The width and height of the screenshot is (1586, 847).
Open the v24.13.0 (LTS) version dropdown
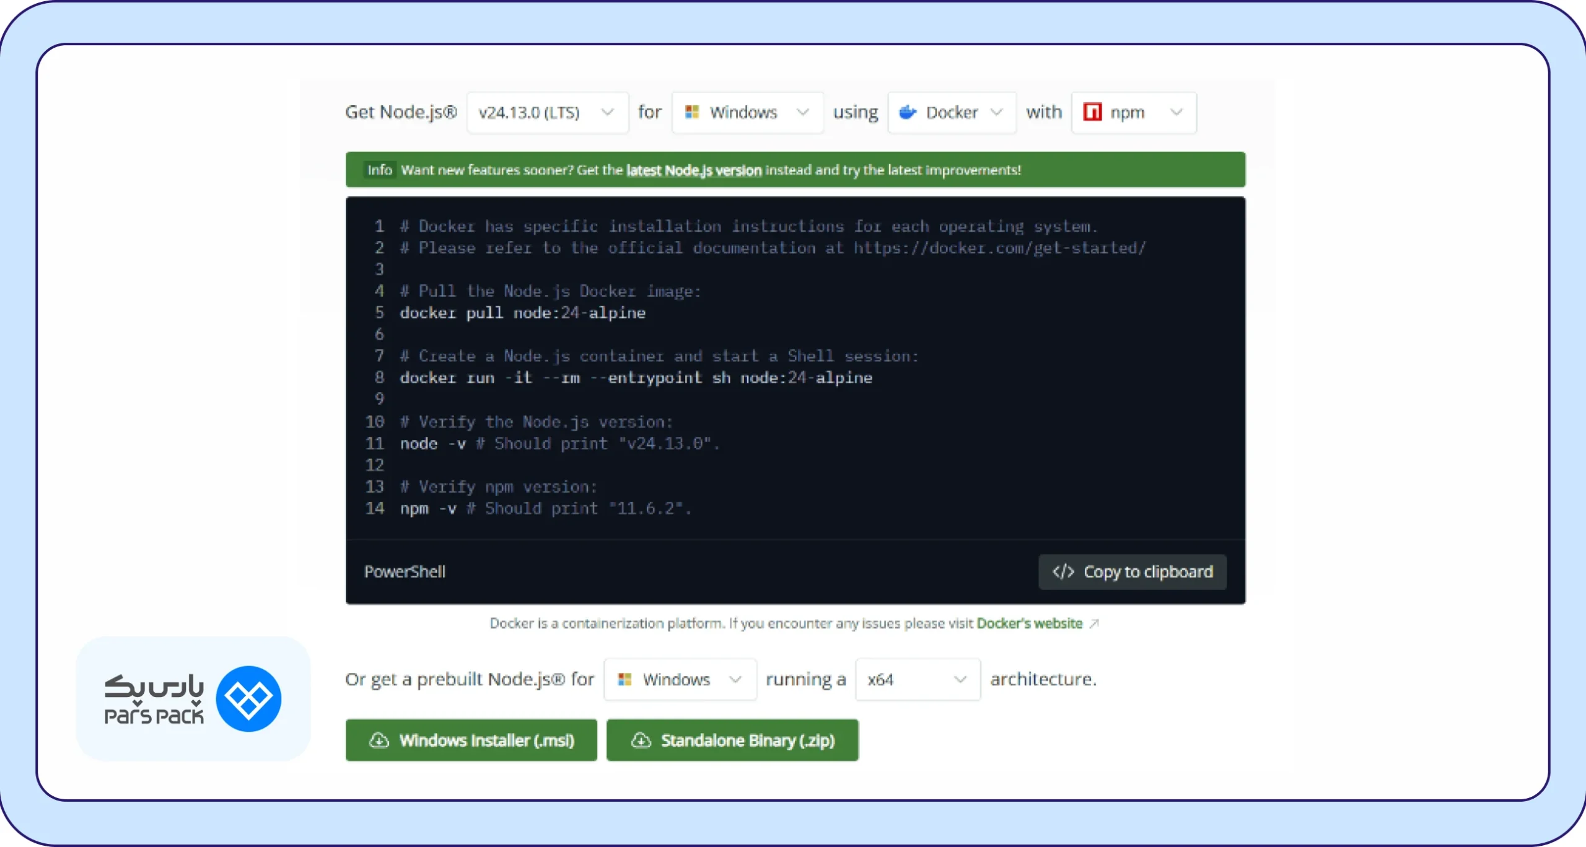(x=548, y=112)
